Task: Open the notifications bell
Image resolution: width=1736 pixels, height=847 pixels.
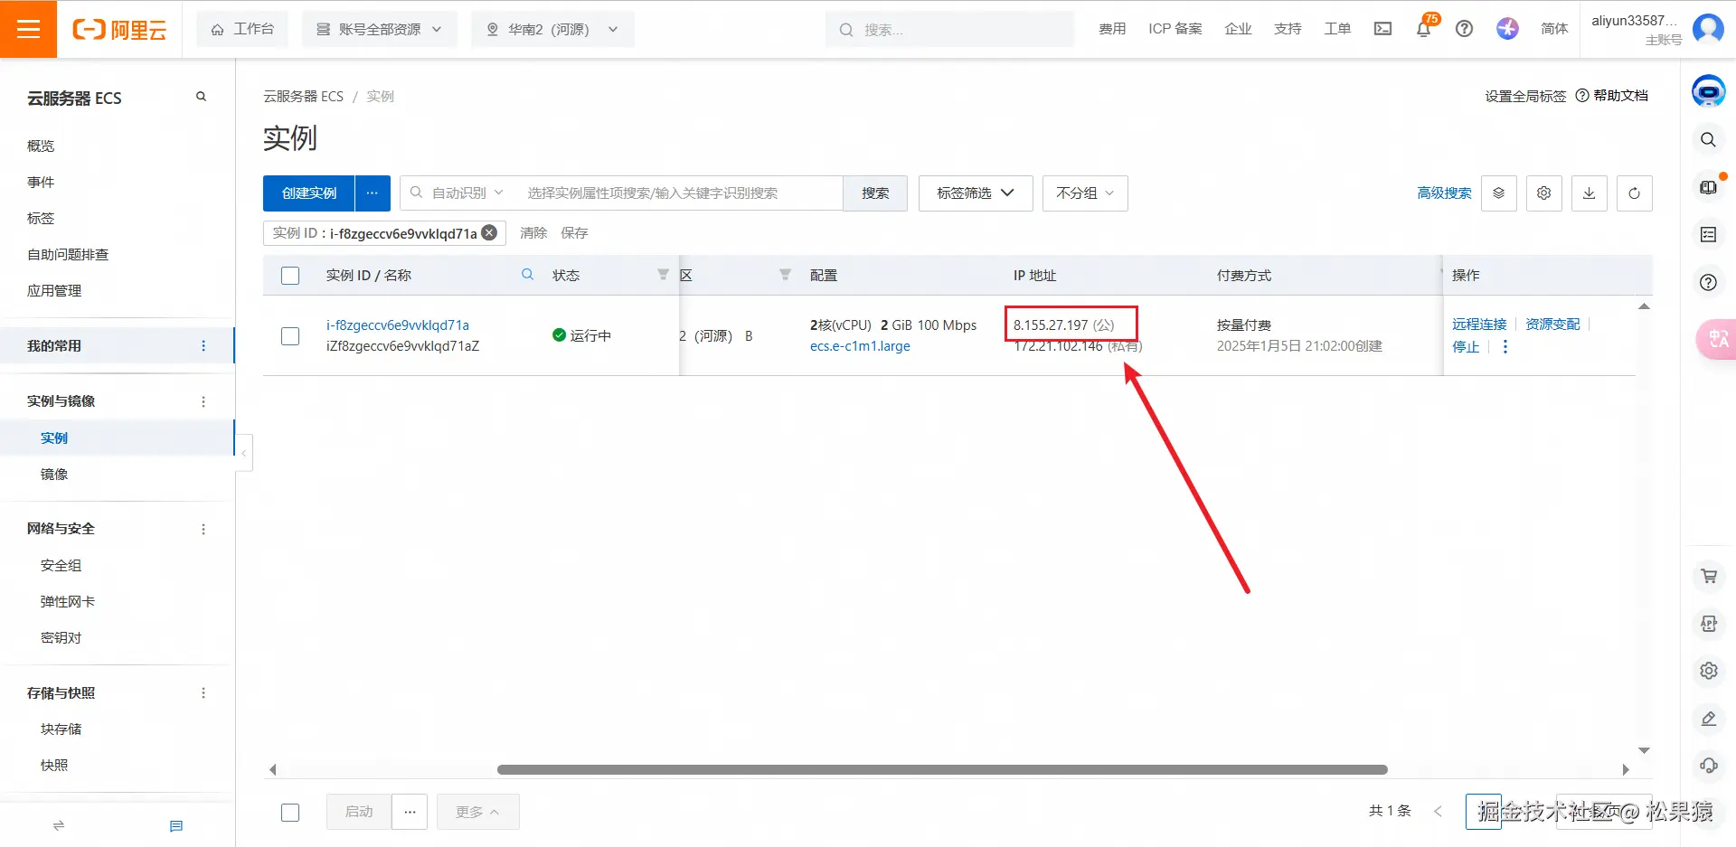Action: (1423, 29)
